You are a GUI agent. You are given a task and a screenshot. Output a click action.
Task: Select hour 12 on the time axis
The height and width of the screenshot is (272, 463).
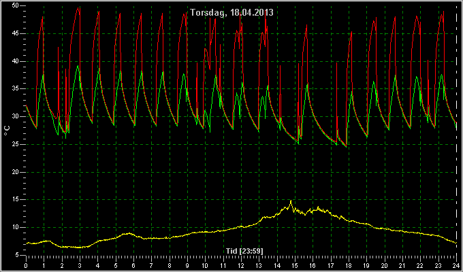pos(241,265)
